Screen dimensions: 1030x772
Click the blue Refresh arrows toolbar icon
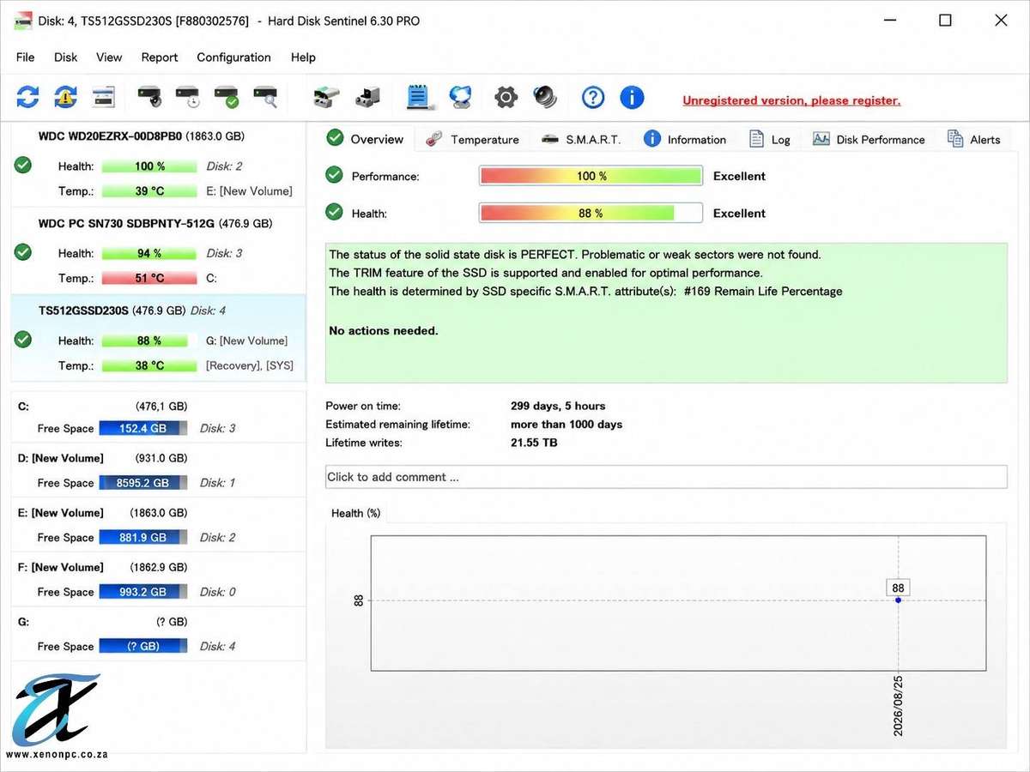tap(27, 97)
